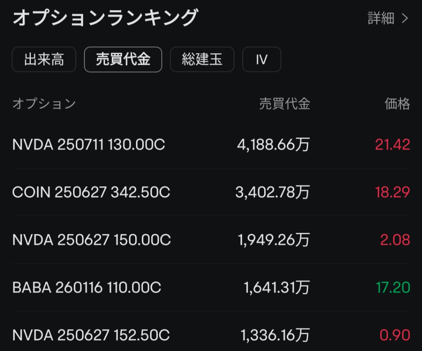This screenshot has width=422, height=351.
Task: Open NVDA 250711 130.00C option row
Action: coord(211,145)
